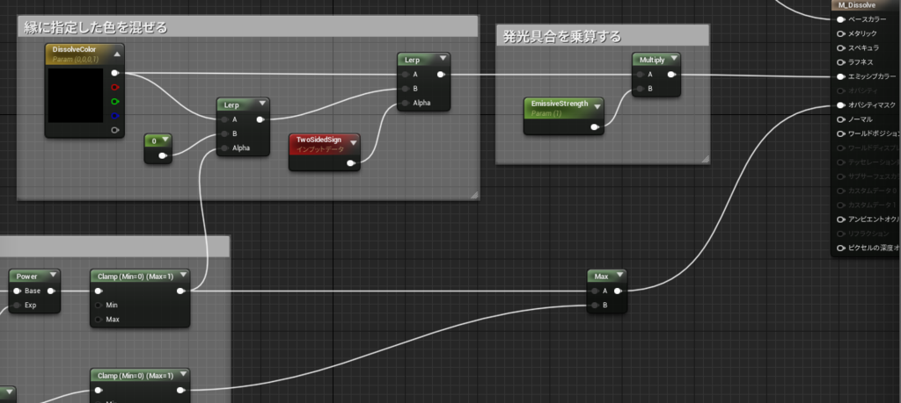This screenshot has height=403, width=901.
Task: Click the greyed カスタムデータ 1 label
Action: [x=872, y=205]
